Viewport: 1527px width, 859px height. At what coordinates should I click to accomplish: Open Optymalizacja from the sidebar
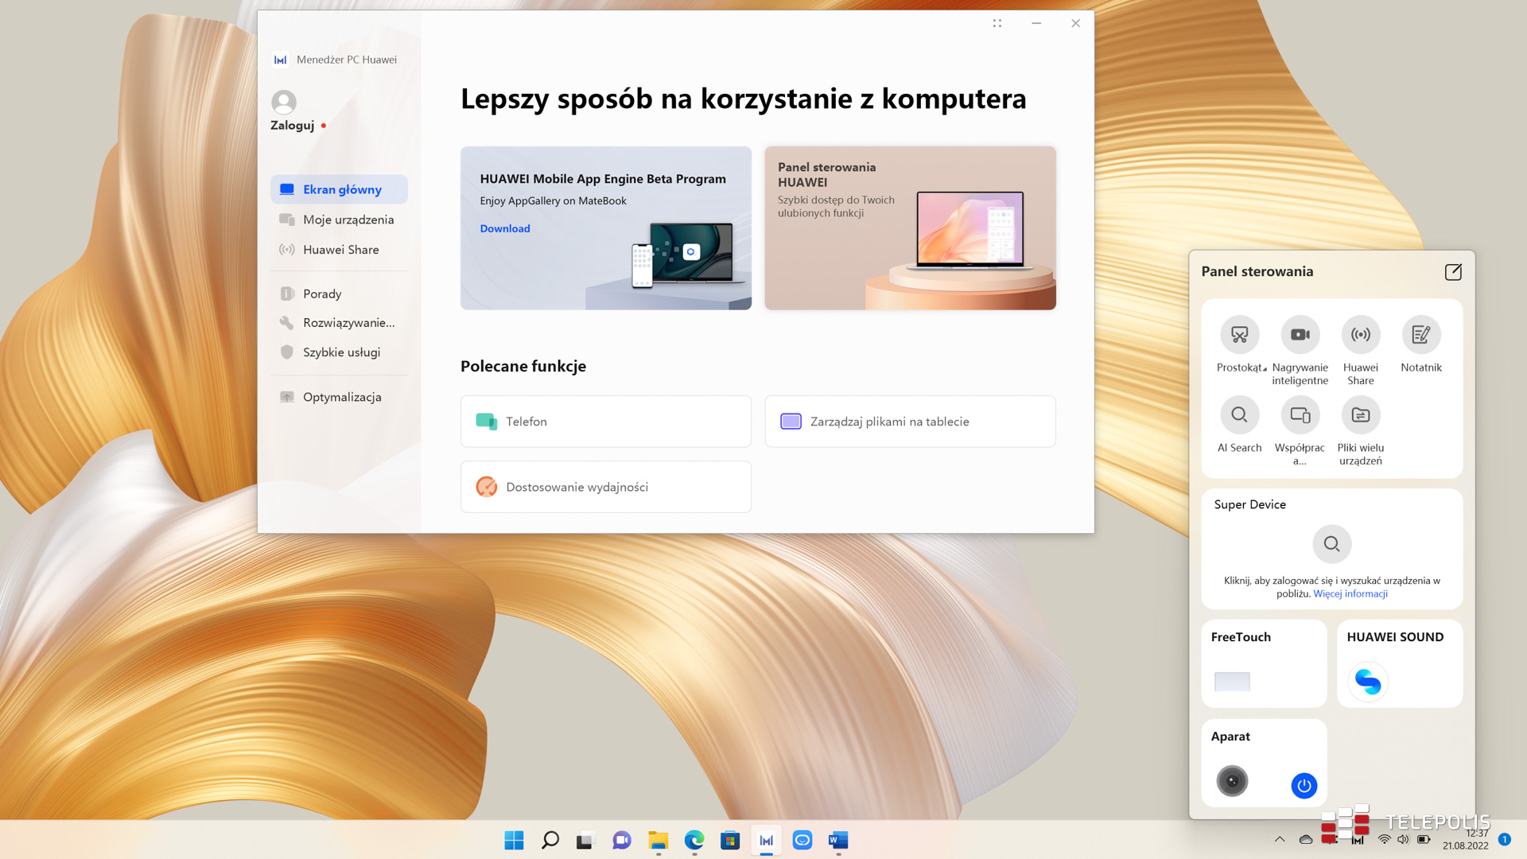(x=341, y=397)
